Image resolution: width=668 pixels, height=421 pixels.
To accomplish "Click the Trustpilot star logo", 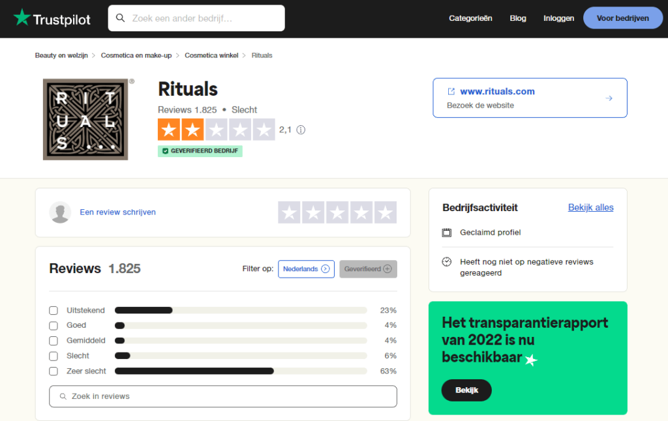I will point(22,18).
